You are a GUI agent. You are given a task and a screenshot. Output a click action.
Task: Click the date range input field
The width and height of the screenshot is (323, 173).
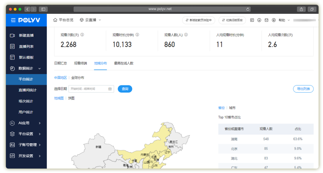click(91, 89)
